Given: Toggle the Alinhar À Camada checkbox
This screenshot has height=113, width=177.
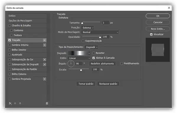Looking at the screenshot, I should point(94,58).
